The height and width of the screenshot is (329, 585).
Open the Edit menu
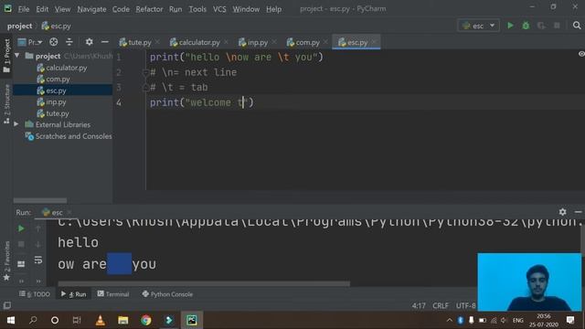click(42, 9)
